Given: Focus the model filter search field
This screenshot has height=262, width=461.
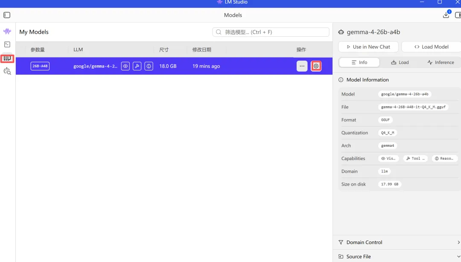Looking at the screenshot, I should pos(271,32).
